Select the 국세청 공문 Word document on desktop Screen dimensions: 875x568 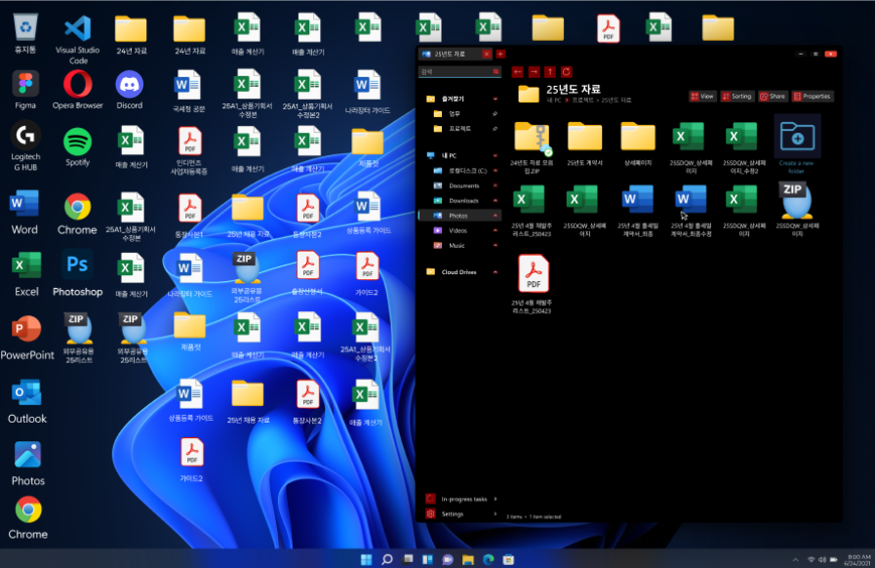(188, 91)
